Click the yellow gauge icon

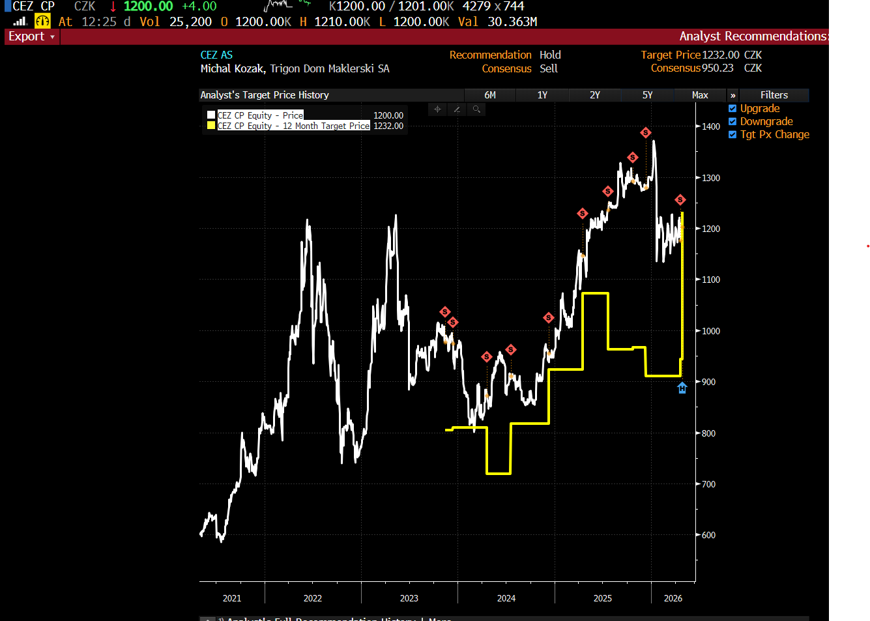coord(42,22)
